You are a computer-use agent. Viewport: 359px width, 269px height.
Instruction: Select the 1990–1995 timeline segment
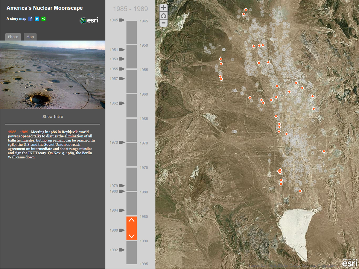pyautogui.click(x=132, y=253)
